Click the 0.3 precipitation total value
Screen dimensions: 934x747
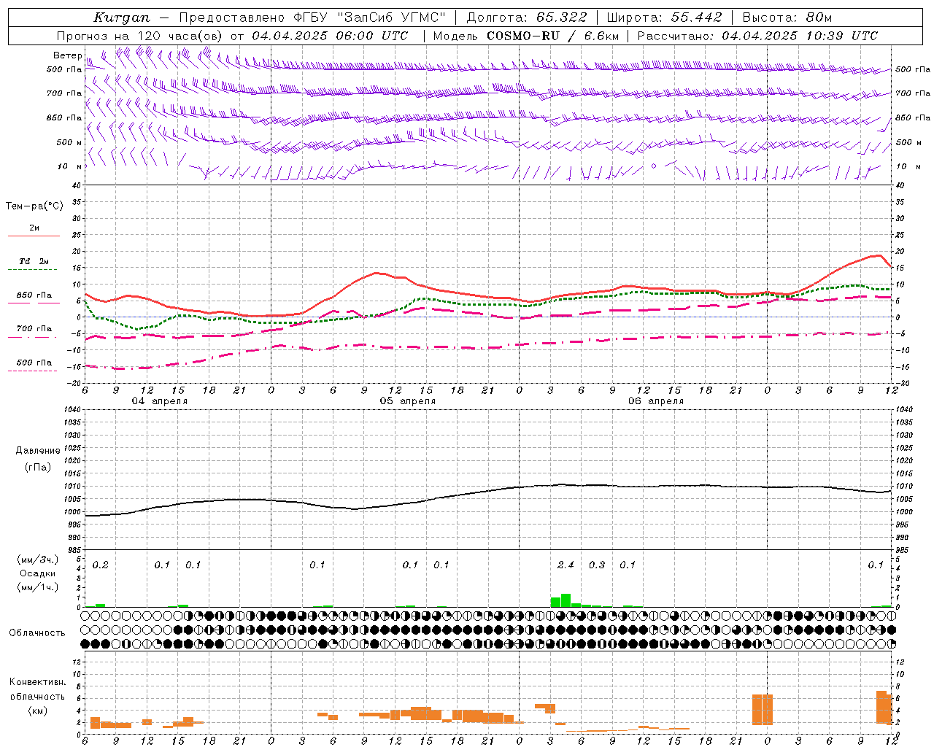[x=597, y=565]
